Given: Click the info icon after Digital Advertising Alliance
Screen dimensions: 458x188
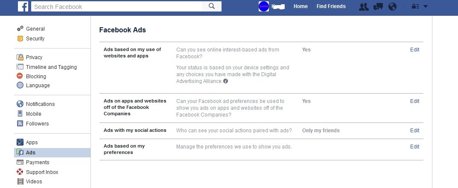Looking at the screenshot, I should click(225, 81).
